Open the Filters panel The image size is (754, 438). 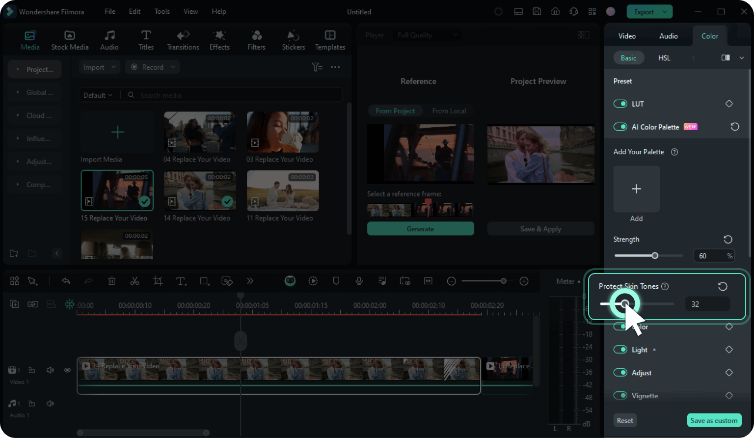[256, 40]
